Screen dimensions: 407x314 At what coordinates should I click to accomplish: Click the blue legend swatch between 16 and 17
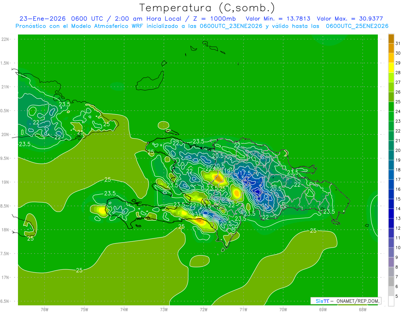click(x=391, y=184)
